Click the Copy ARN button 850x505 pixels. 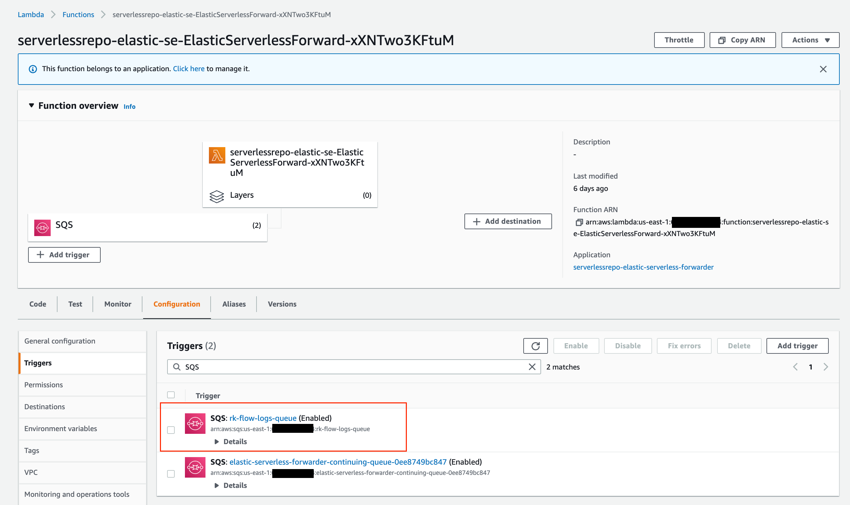[x=742, y=40]
